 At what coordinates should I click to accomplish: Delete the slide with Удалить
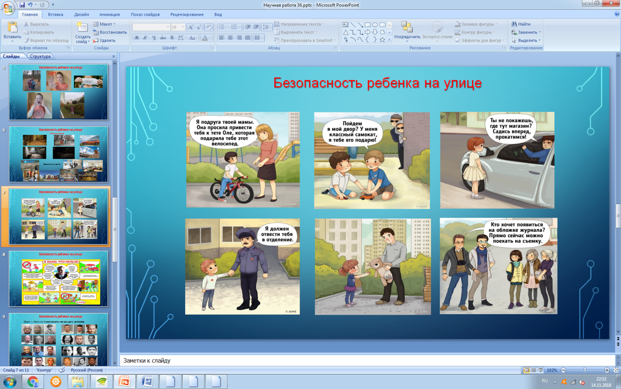point(104,40)
